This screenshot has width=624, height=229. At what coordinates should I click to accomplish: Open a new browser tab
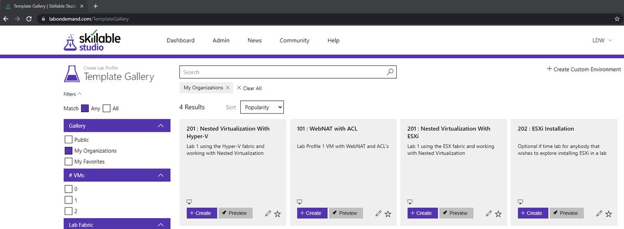96,6
